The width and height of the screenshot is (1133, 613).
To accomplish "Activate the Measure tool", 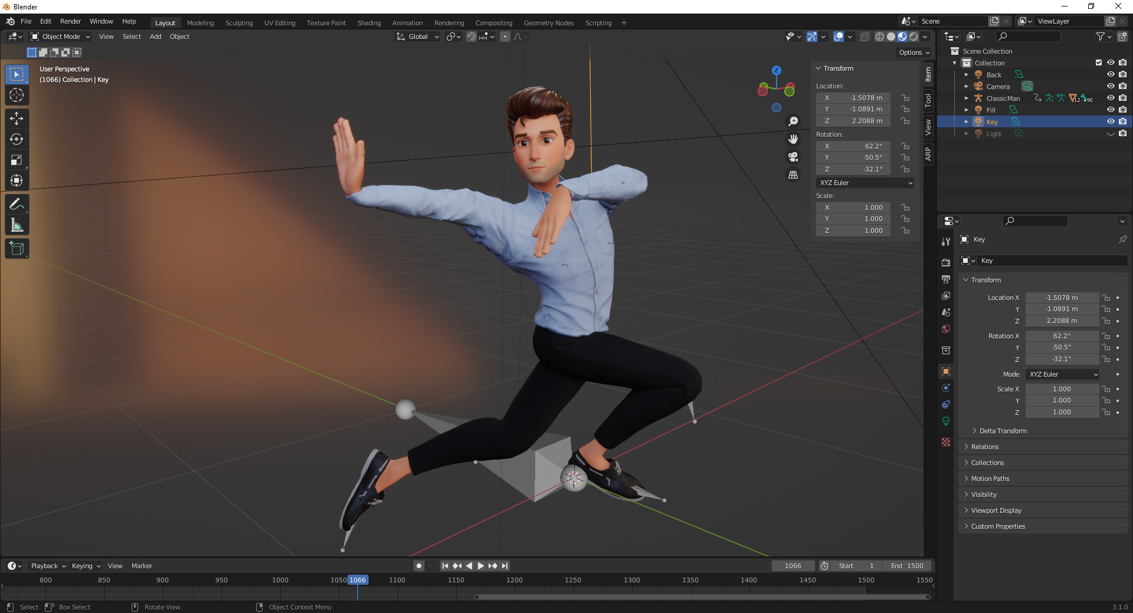I will [x=17, y=224].
